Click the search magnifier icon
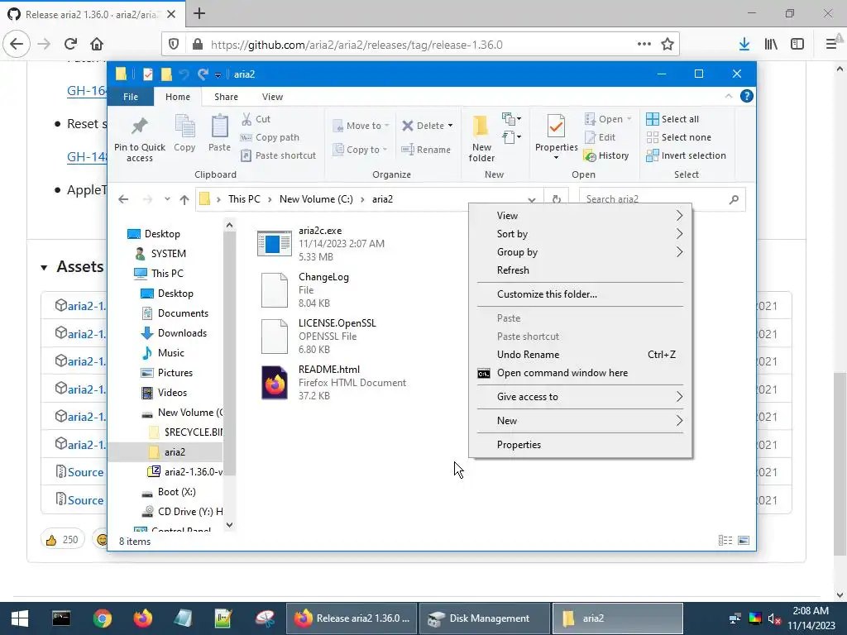The width and height of the screenshot is (847, 635). click(734, 199)
